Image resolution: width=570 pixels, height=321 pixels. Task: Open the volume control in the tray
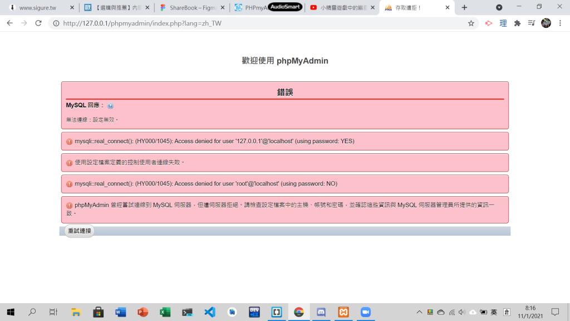click(x=462, y=312)
